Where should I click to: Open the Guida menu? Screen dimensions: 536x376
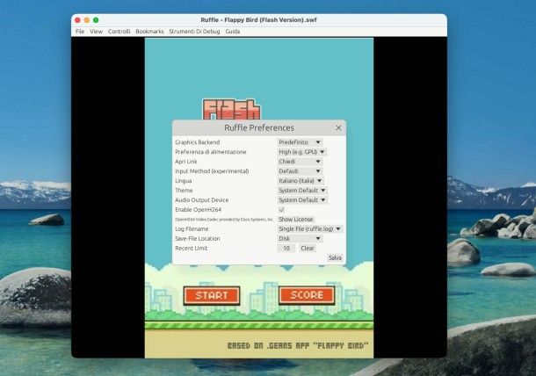tap(233, 31)
